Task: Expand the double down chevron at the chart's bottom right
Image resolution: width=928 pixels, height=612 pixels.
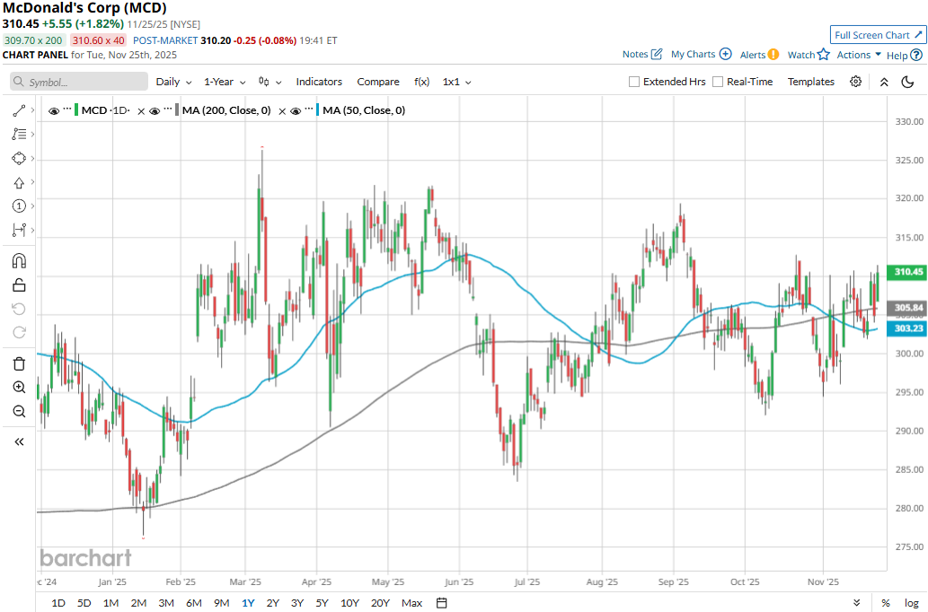Action: 856,603
